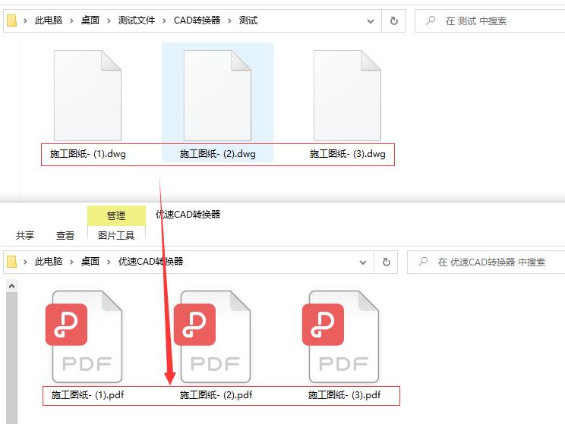This screenshot has height=424, width=565.
Task: Click the lower window's vertical scrollbar track
Action: point(11,358)
